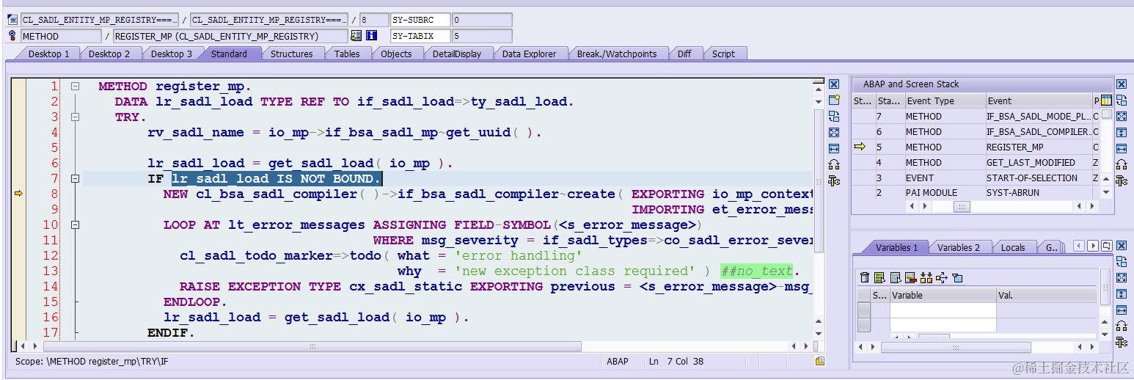Screen dimensions: 1134x380
Task: Click horizontal scrollbar thumb of source editor
Action: coord(312,346)
